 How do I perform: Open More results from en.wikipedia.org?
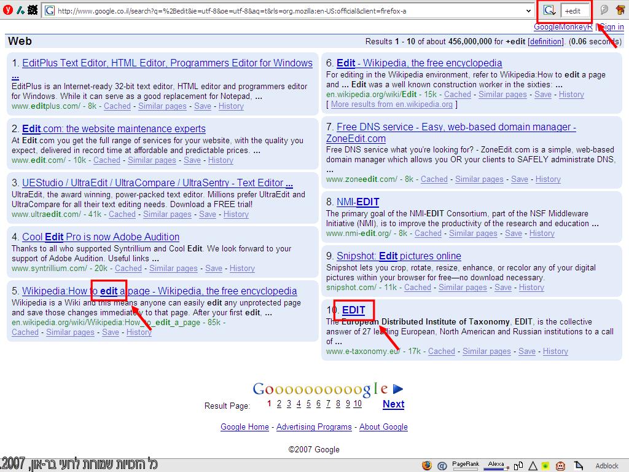(x=391, y=104)
